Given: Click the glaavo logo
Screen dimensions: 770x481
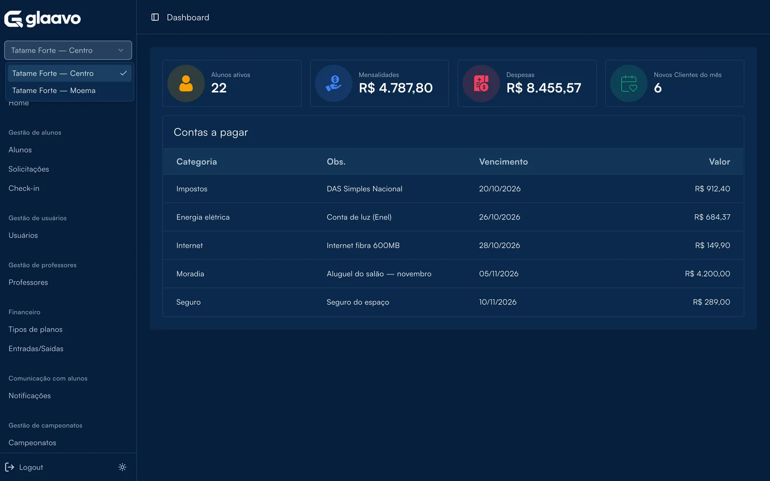Looking at the screenshot, I should tap(42, 19).
